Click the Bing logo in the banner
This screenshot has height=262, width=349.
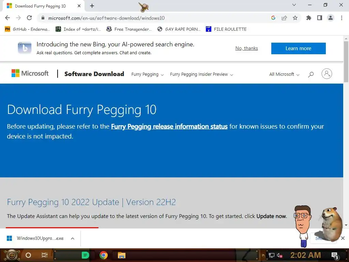(x=25, y=48)
